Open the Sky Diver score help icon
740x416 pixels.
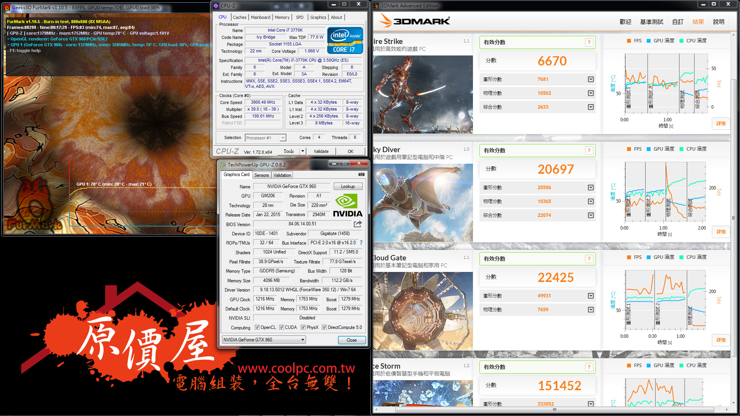coord(589,151)
